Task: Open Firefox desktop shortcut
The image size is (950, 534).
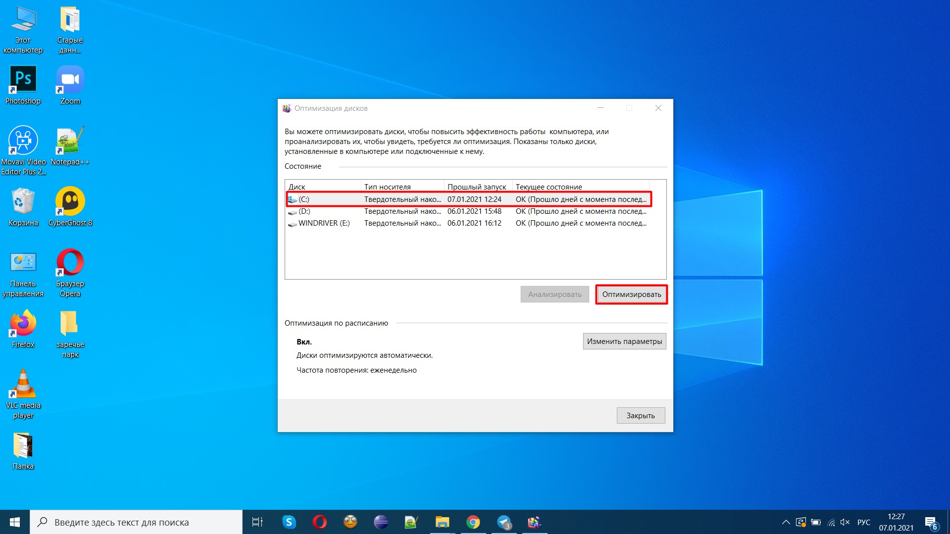Action: tap(23, 329)
